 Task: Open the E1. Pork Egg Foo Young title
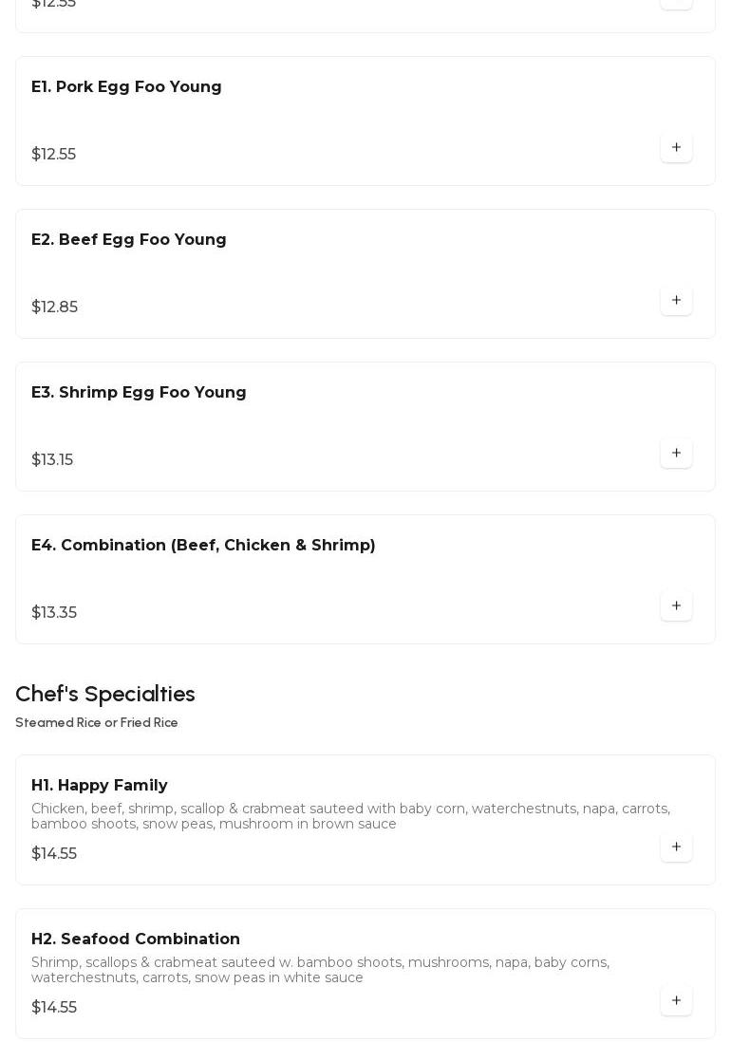coord(126,87)
